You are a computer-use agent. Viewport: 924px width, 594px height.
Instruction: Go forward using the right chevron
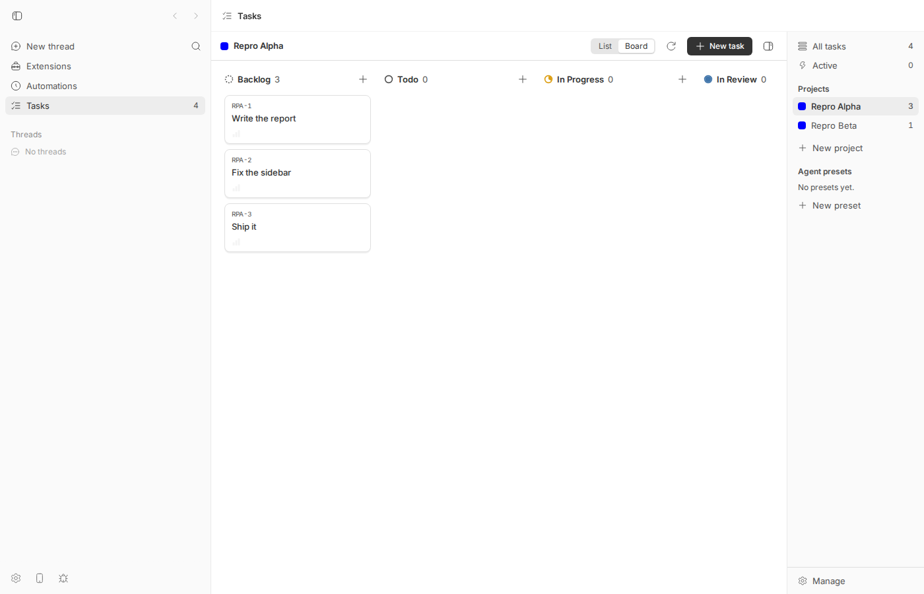coord(196,16)
